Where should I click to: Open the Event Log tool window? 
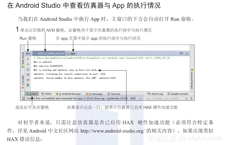(155, 94)
